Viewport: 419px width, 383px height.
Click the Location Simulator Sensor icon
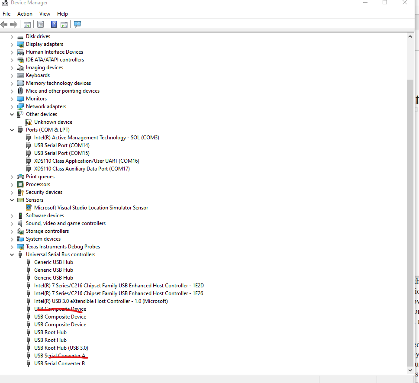29,208
